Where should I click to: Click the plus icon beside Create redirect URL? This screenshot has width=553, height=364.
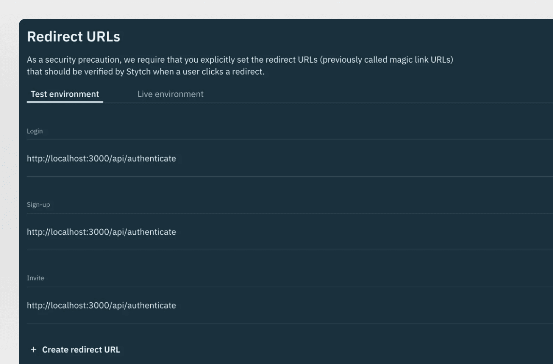coord(33,350)
